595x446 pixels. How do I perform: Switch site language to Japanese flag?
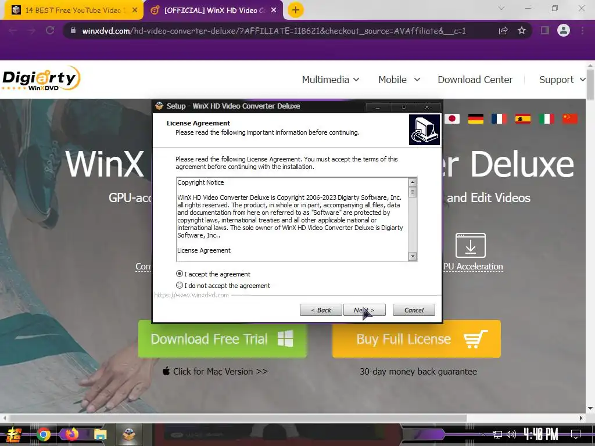[x=452, y=118]
